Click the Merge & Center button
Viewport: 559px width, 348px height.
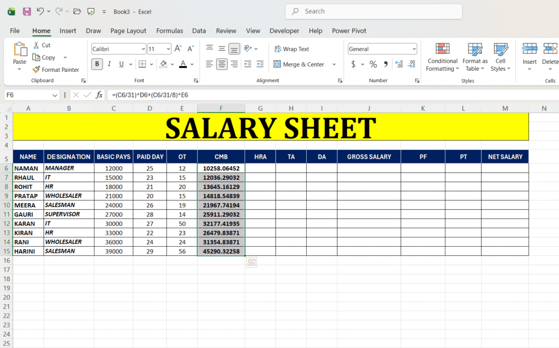tap(299, 64)
